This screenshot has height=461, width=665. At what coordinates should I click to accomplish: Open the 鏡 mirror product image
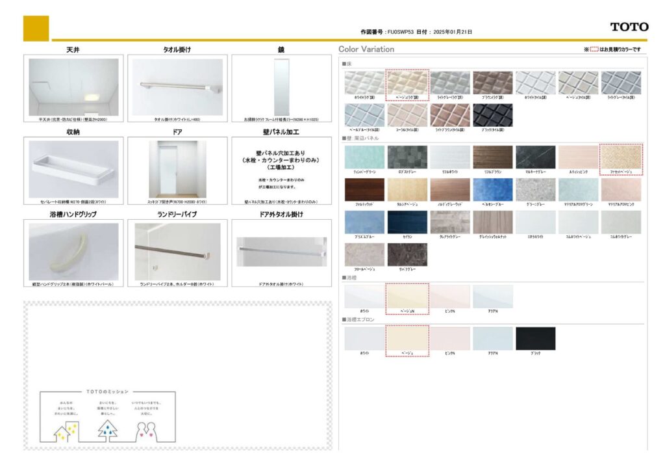pos(281,87)
